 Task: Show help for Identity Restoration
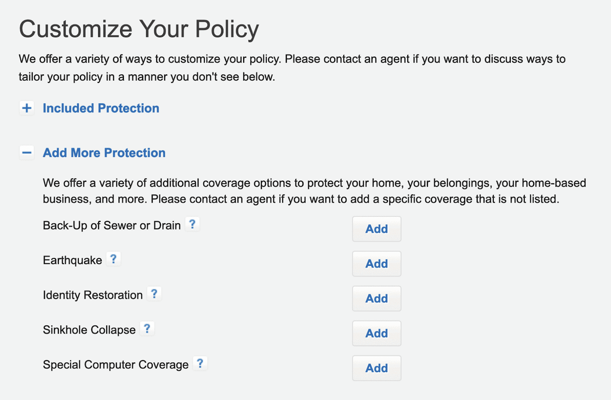[154, 294]
